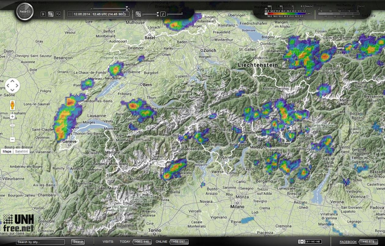Click the Street View pegman icon
The width and height of the screenshot is (385, 246).
point(13,105)
